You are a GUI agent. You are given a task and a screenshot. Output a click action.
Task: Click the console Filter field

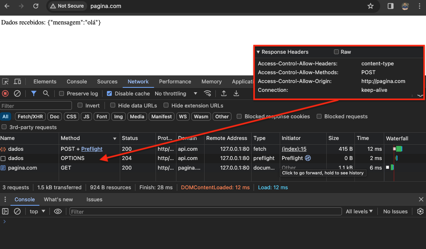pos(205,211)
